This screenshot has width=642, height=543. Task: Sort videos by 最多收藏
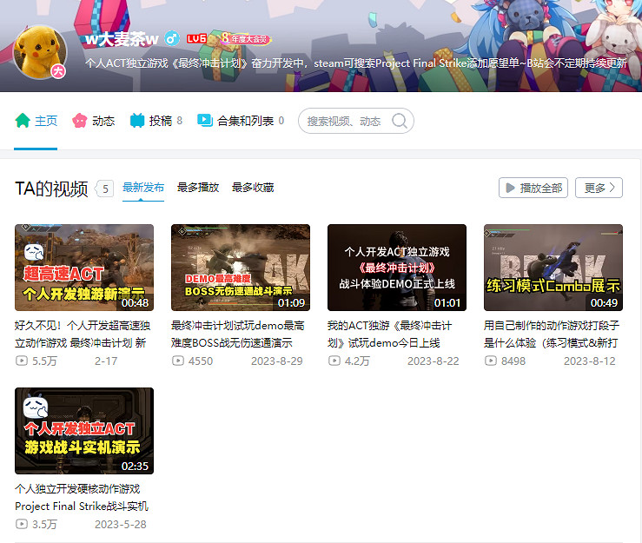coord(253,187)
